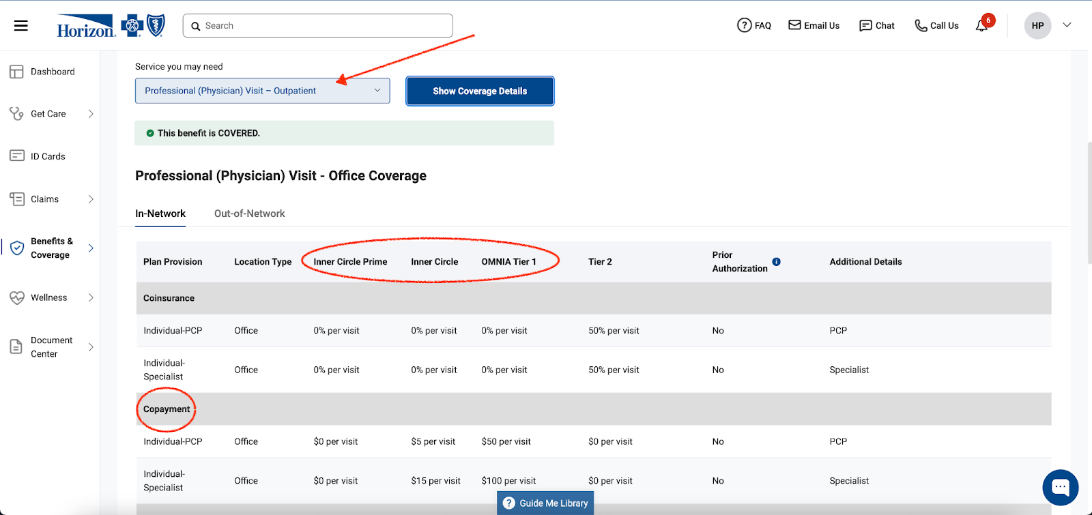Switch to the In-Network tab
Image resolution: width=1092 pixels, height=515 pixels.
(160, 214)
